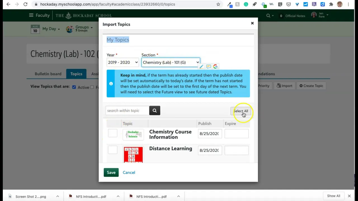Open the Aug 10 calendar icon
Screen dimensions: 358x201
[35, 29]
